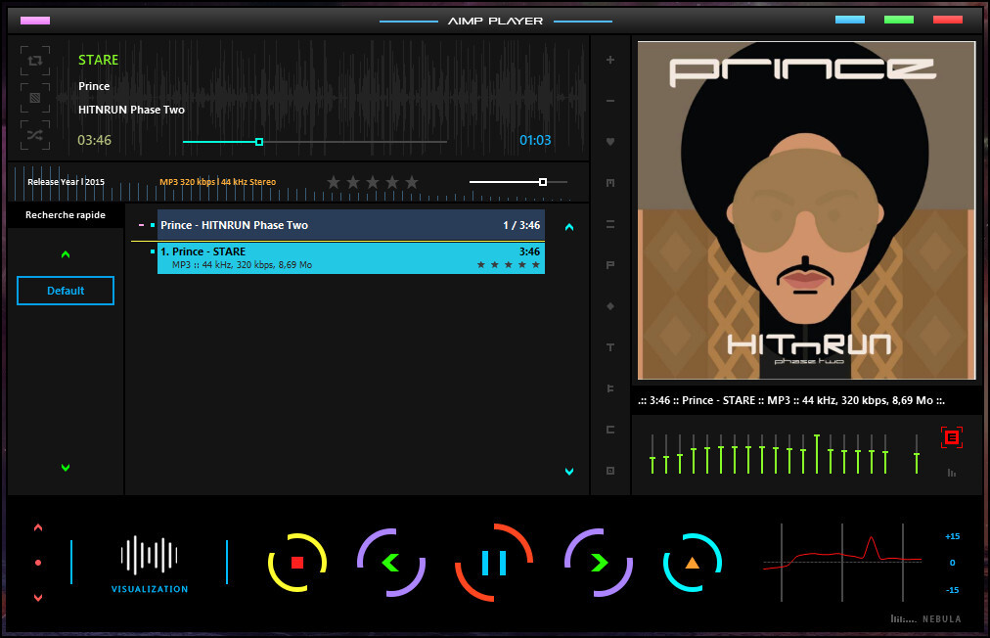Click the diamond icon in vertical strip
The image size is (990, 638).
click(609, 306)
